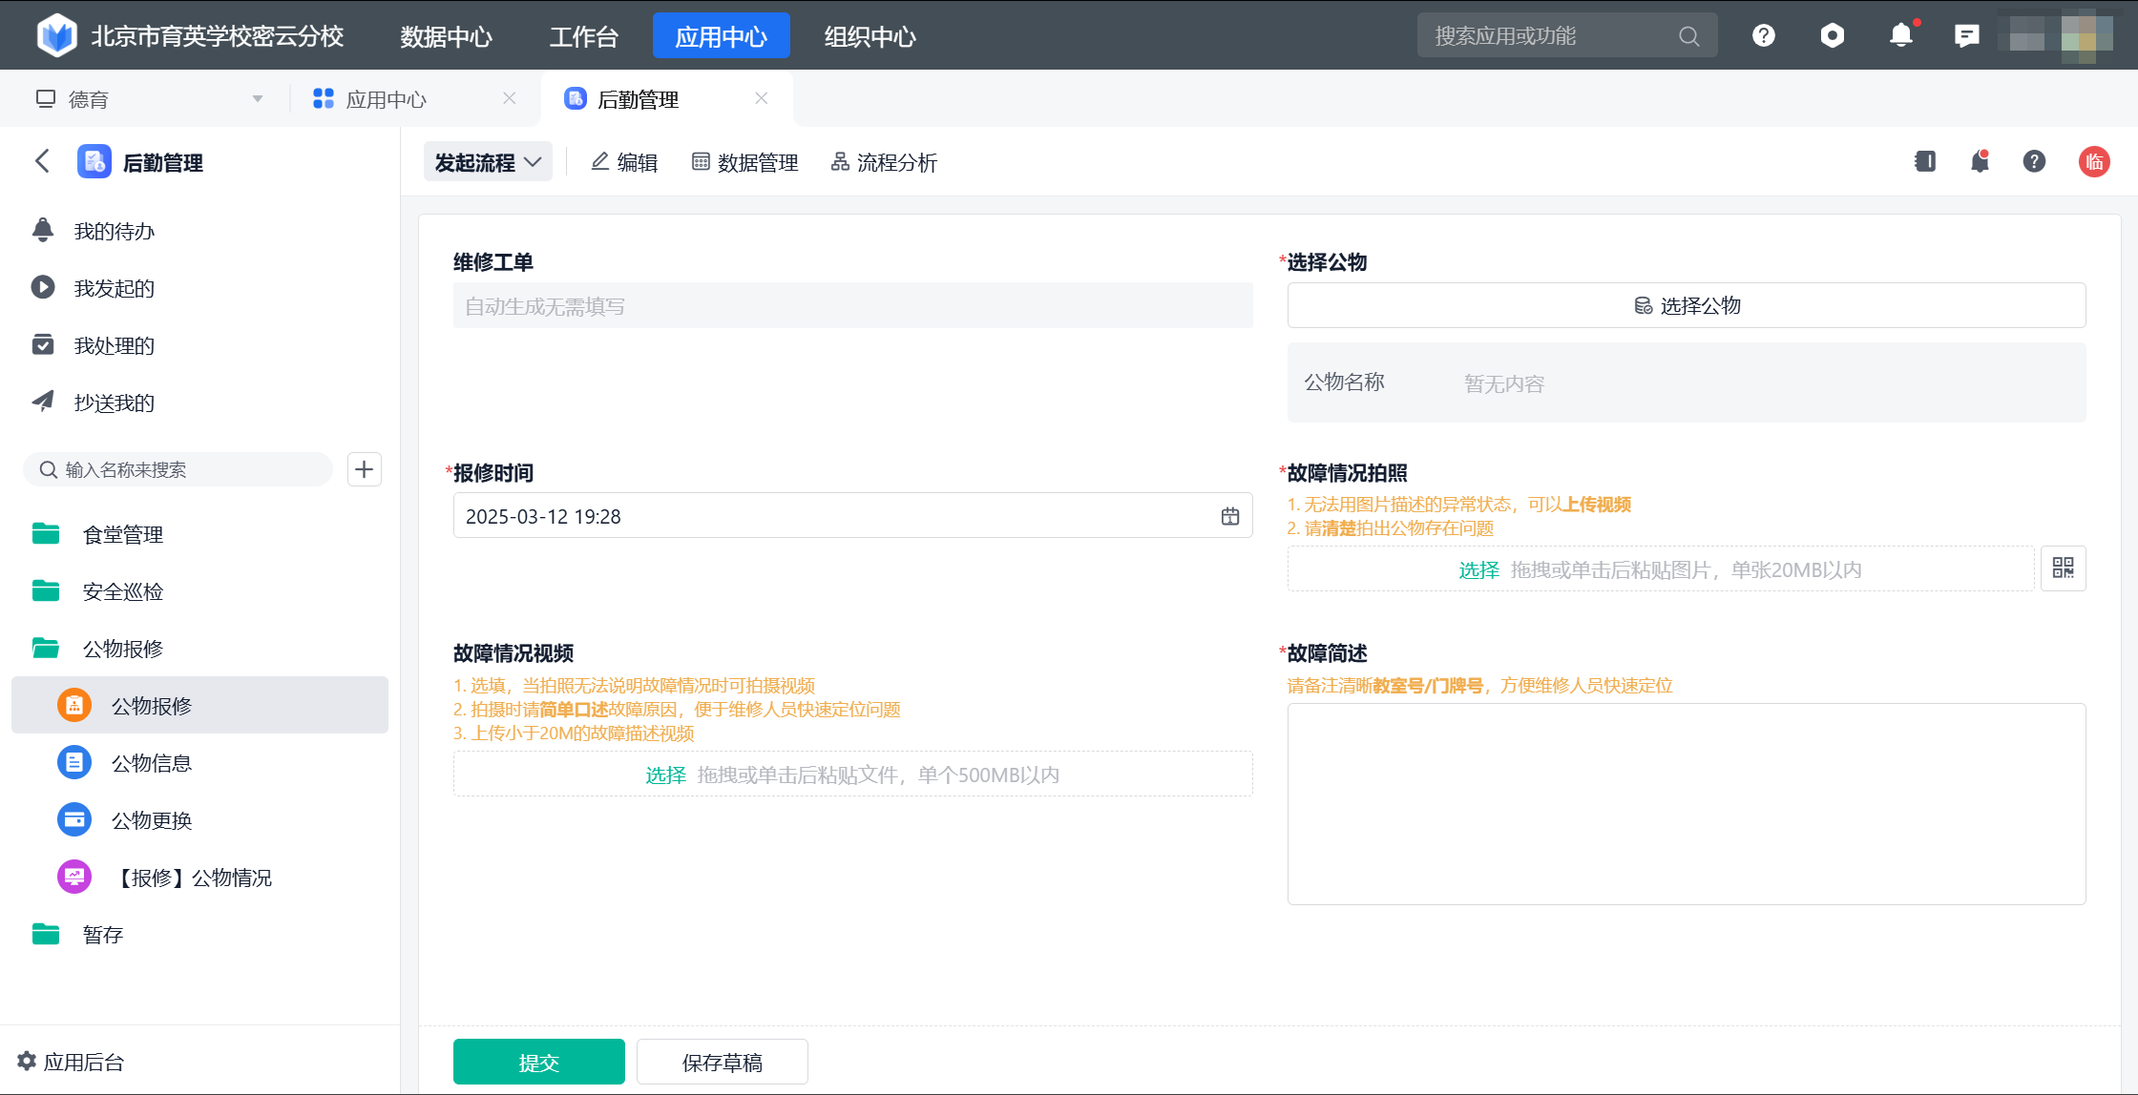2138x1095 pixels.
Task: Select 公物信息 in the sidebar
Action: pos(151,763)
